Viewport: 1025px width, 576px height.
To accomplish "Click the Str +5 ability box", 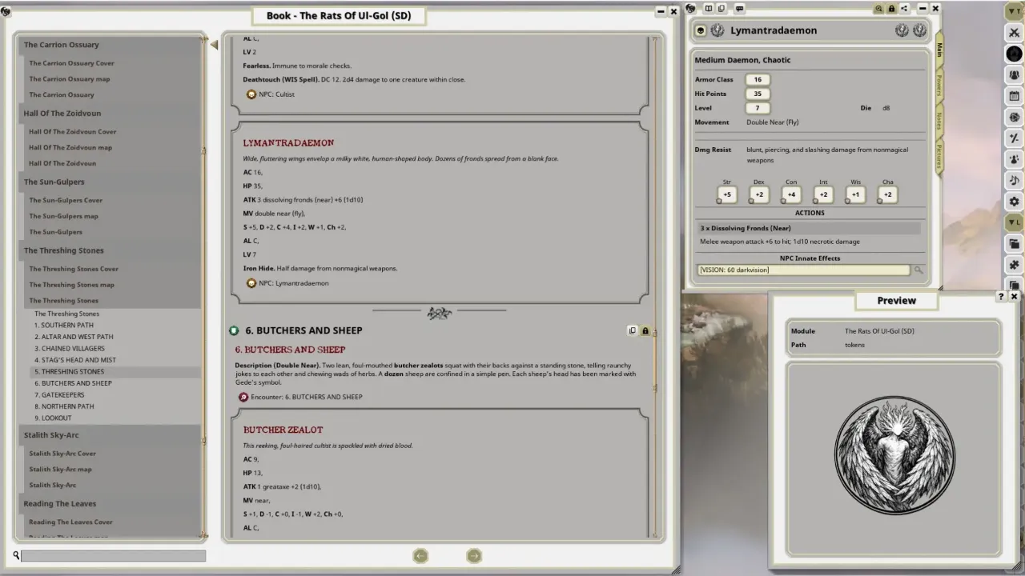I will [726, 194].
